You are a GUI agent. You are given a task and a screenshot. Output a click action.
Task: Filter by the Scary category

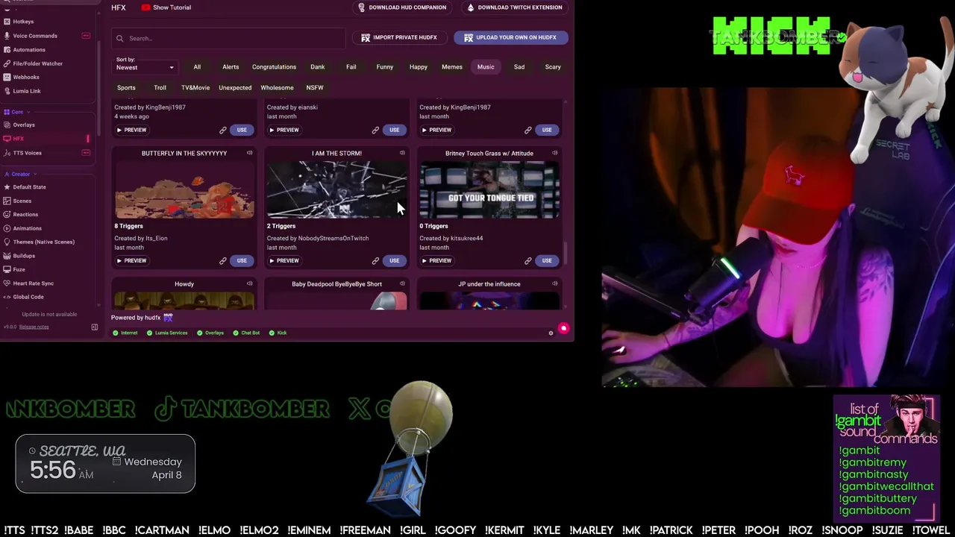(553, 67)
